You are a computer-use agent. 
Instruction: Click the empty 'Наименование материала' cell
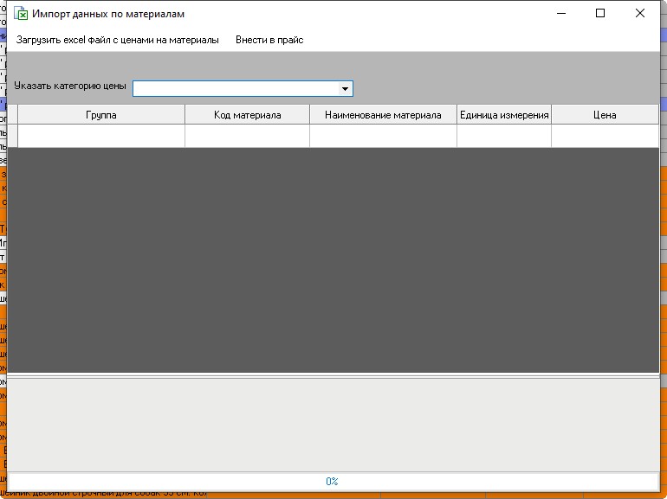click(383, 136)
